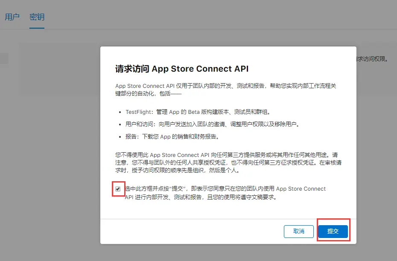Click the 用户和访问 bullet line
397x261 pixels.
coord(213,124)
